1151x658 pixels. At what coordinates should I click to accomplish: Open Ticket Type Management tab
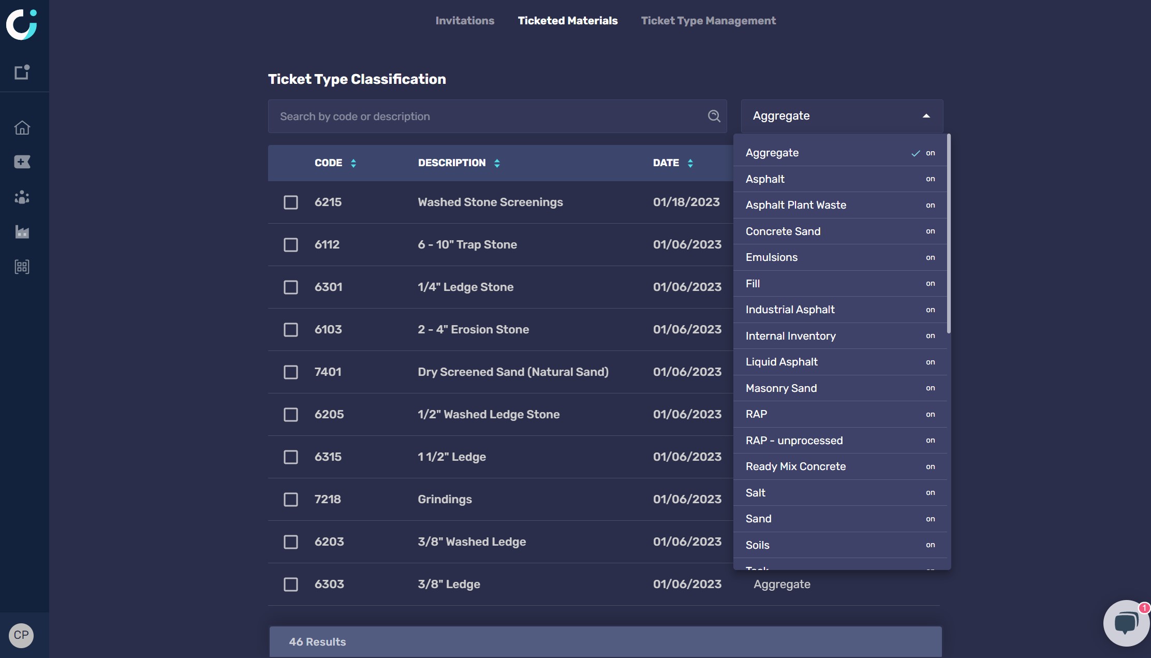point(709,21)
